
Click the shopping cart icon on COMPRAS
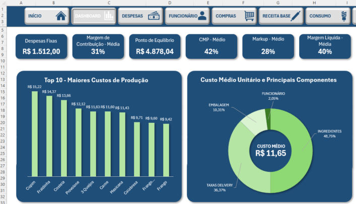coord(249,16)
